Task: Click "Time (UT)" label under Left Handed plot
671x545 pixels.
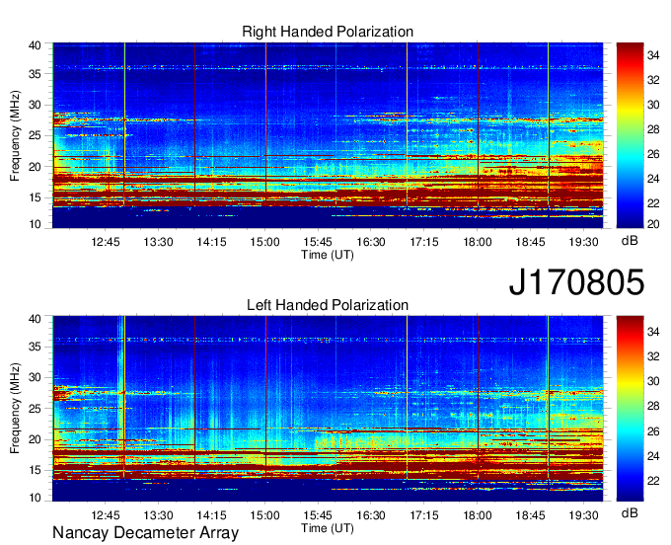Action: pyautogui.click(x=328, y=528)
